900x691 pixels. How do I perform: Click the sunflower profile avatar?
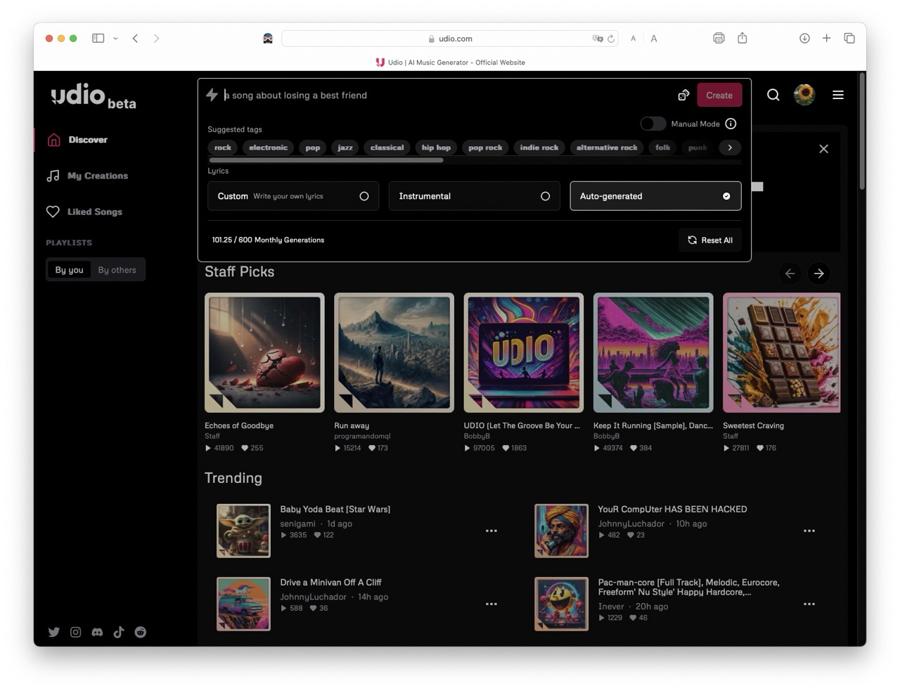click(804, 95)
